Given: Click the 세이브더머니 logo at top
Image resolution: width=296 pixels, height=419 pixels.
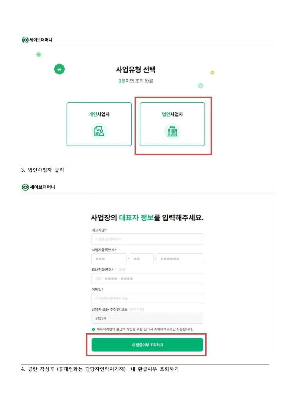Looking at the screenshot, I should pyautogui.click(x=37, y=40).
